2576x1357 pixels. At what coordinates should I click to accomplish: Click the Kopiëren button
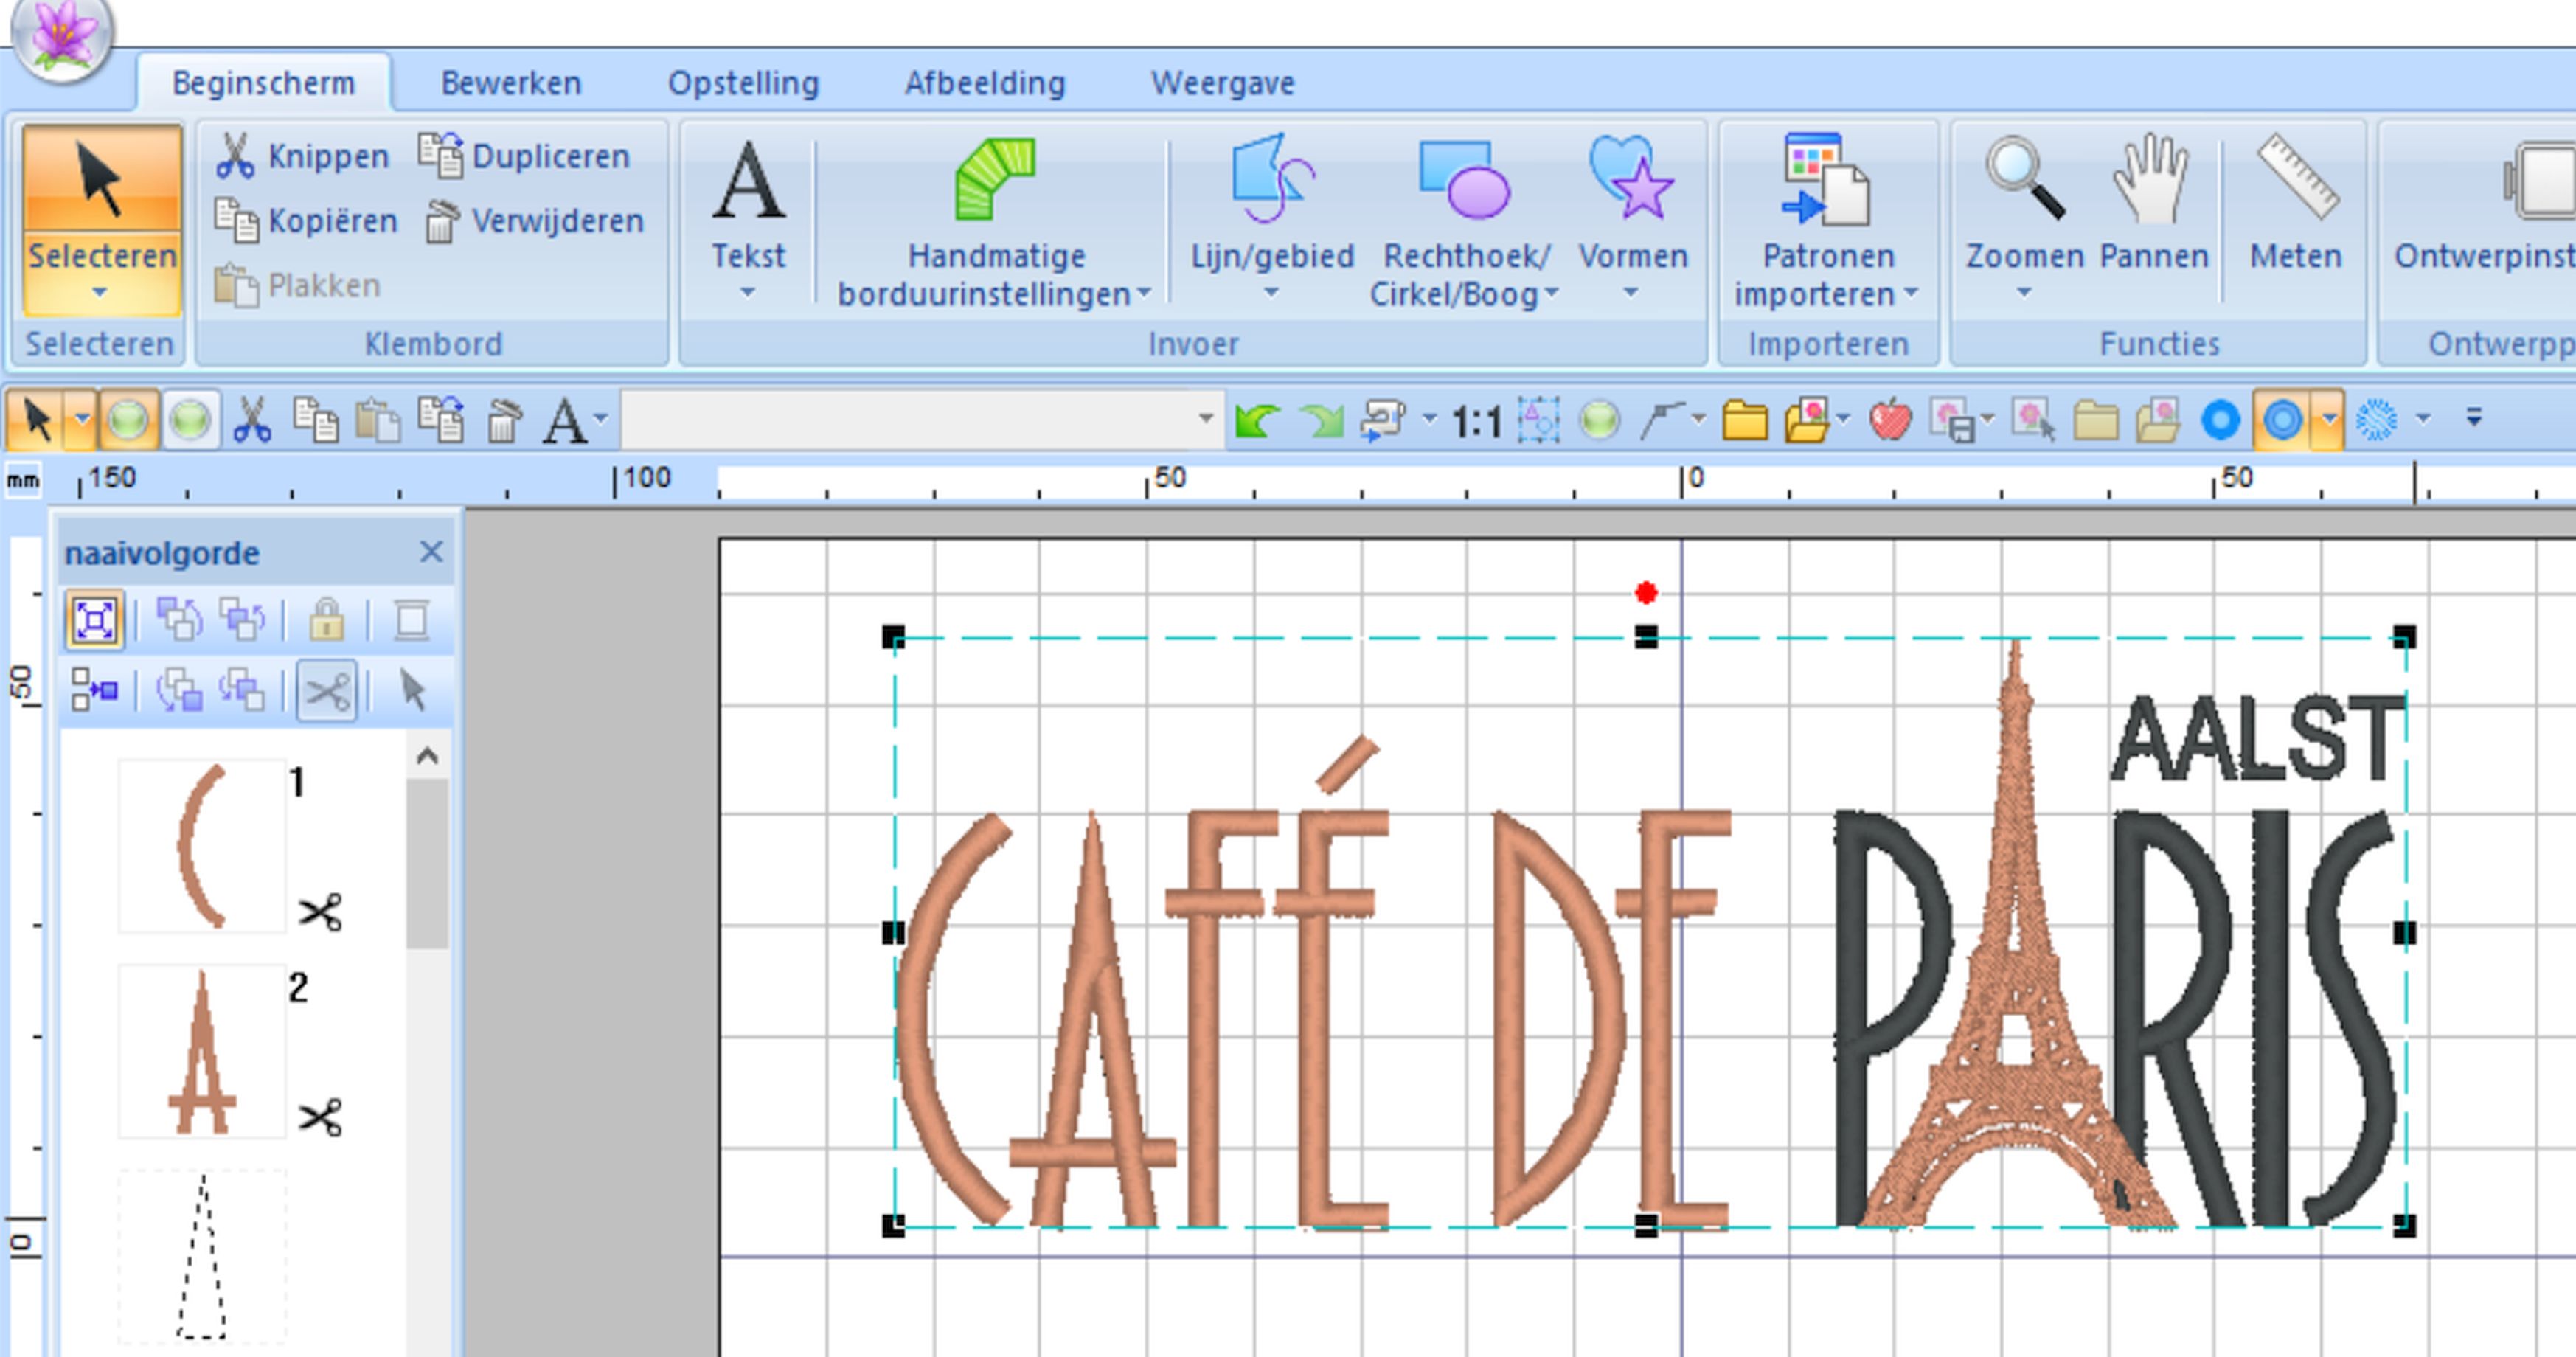click(305, 221)
